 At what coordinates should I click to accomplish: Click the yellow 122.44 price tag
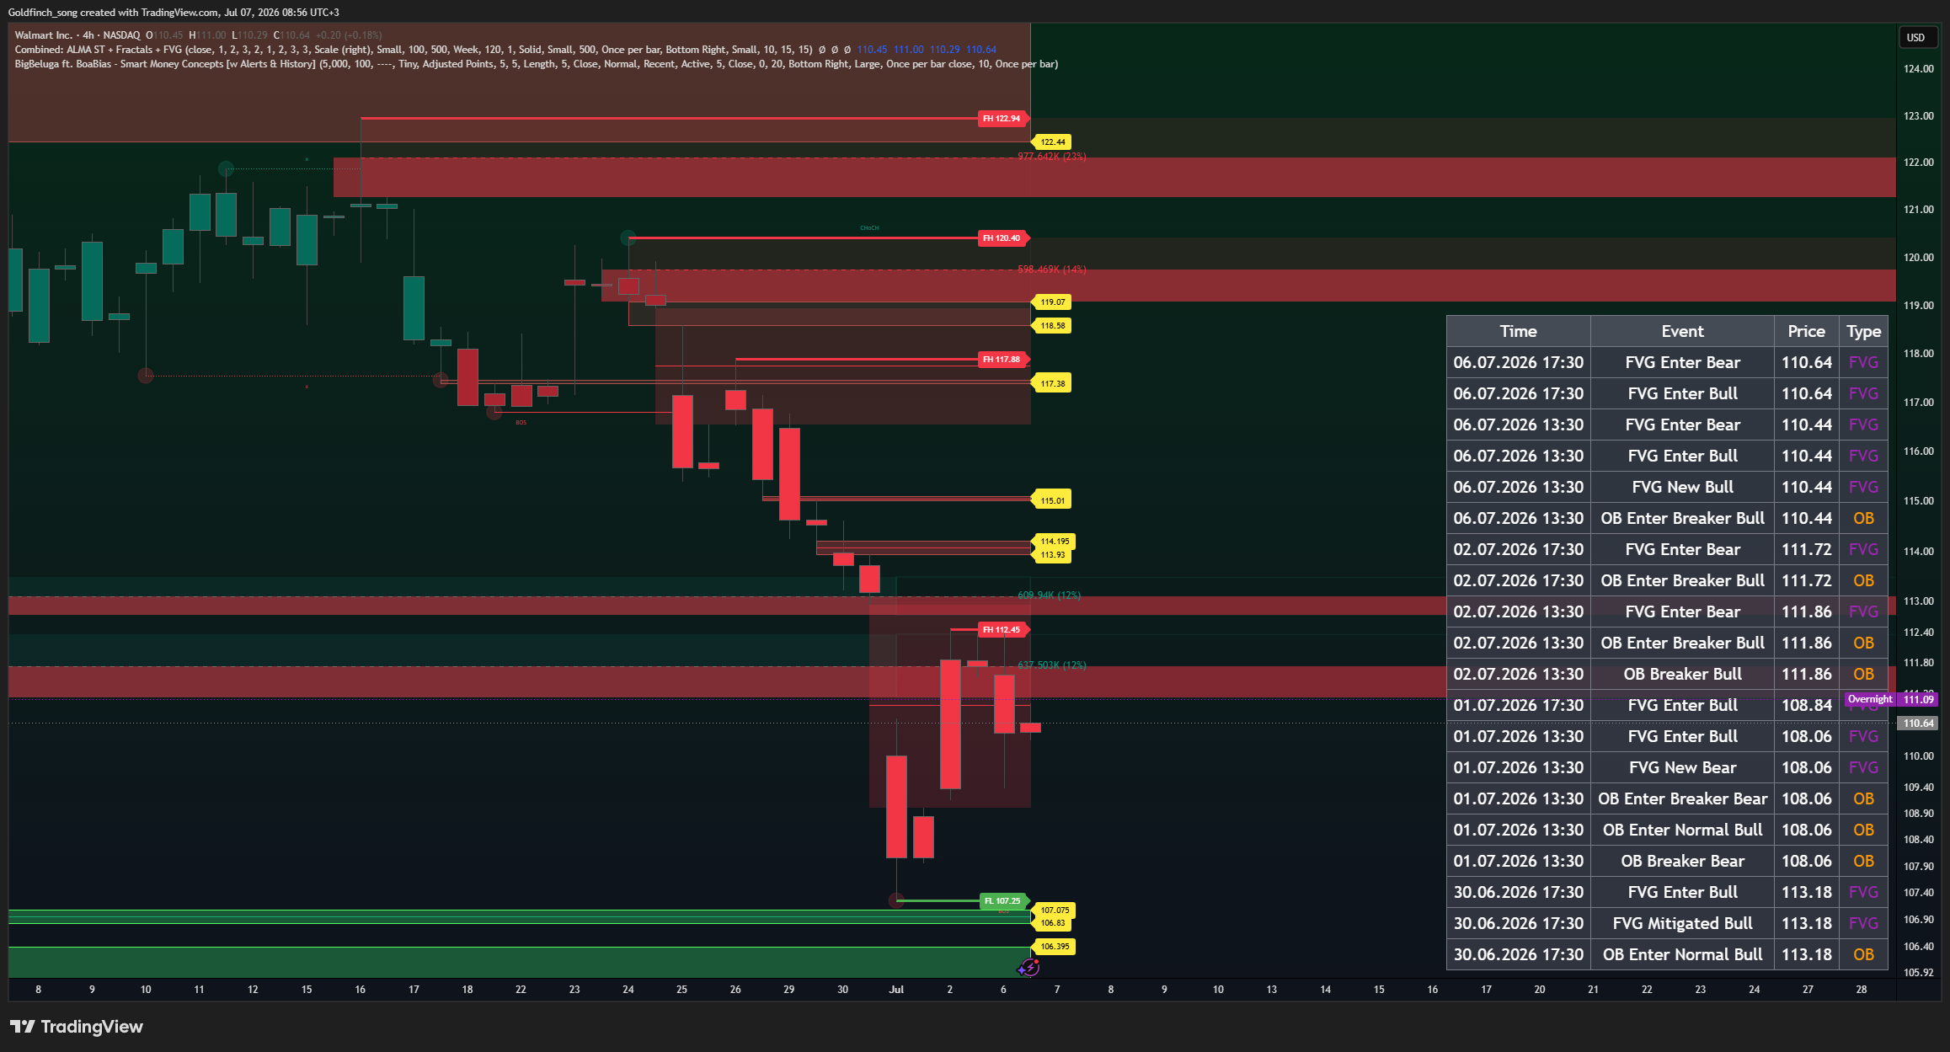(x=1052, y=142)
